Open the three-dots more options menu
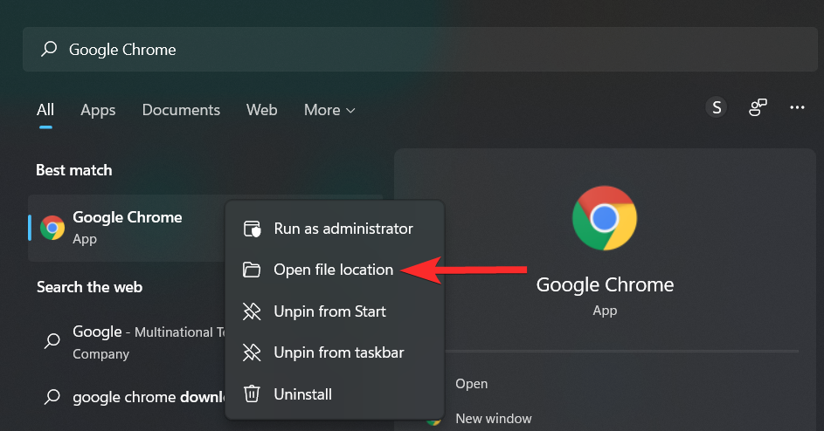The image size is (824, 431). tap(797, 107)
